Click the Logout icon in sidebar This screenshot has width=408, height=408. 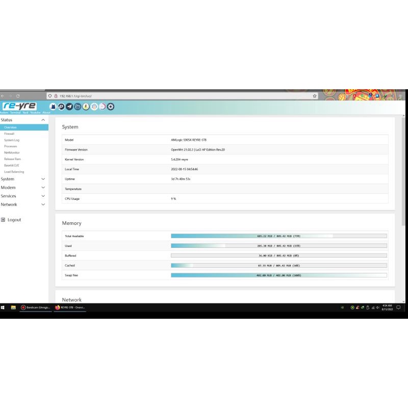click(3, 220)
